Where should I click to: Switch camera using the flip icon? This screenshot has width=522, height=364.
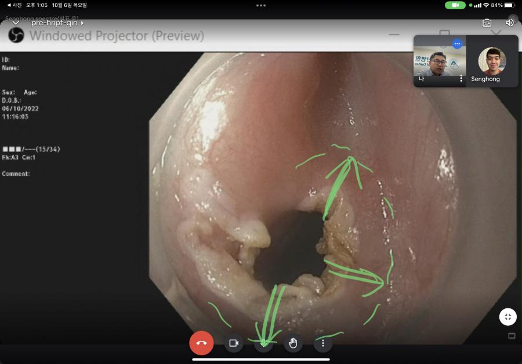[487, 23]
